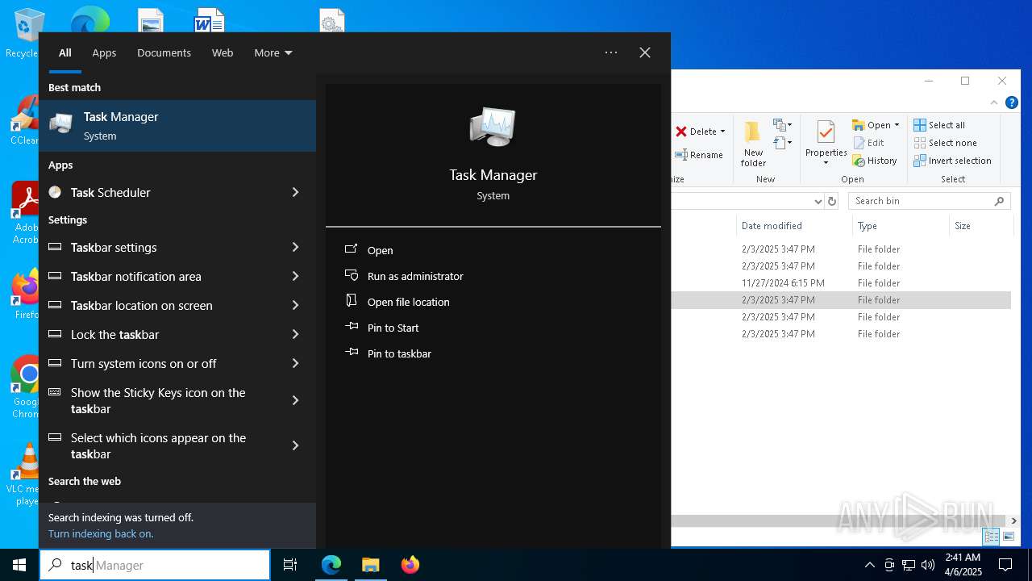Screen dimensions: 1032x581
Task: Open Properties in Explorer ribbon
Action: click(x=826, y=143)
